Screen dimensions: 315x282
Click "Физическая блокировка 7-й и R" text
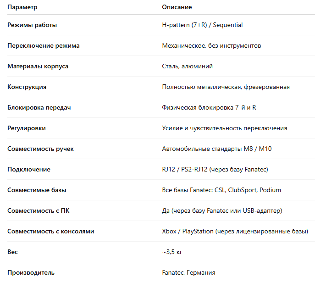tap(209, 108)
